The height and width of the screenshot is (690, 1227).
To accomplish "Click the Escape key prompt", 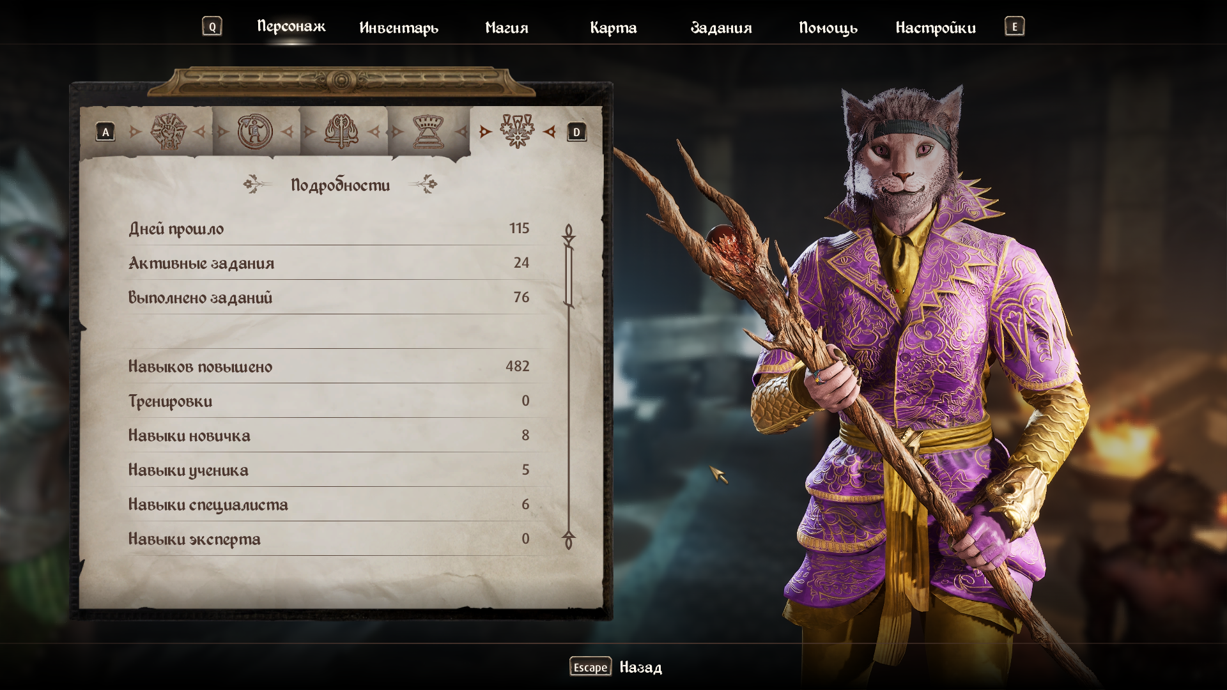I will pos(590,666).
